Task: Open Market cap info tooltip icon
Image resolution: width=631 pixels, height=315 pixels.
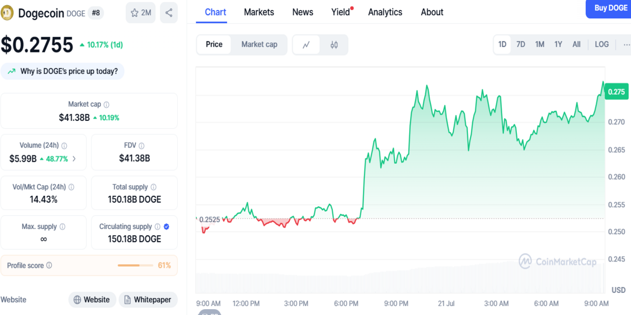Action: click(107, 104)
